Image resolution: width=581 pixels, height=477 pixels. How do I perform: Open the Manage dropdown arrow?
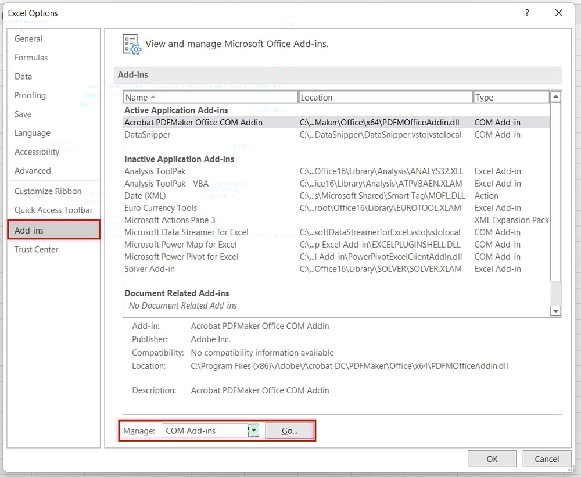tap(253, 431)
